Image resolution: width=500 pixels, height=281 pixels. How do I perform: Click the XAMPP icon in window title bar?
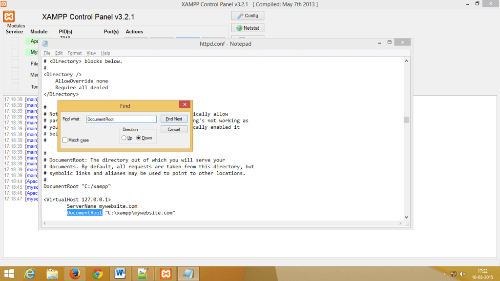point(4,4)
